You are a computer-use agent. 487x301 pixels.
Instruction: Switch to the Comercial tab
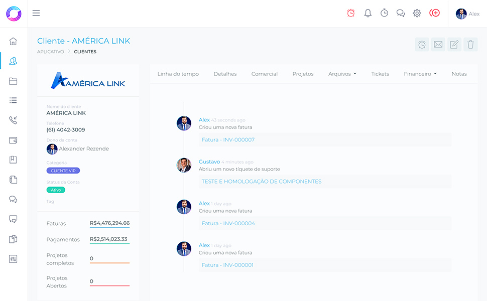click(264, 74)
